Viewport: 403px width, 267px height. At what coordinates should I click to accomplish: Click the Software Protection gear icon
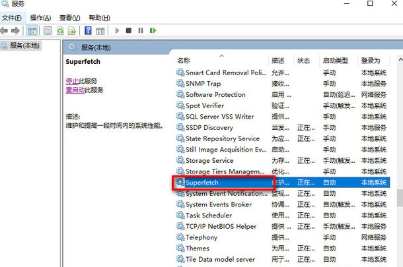[180, 95]
